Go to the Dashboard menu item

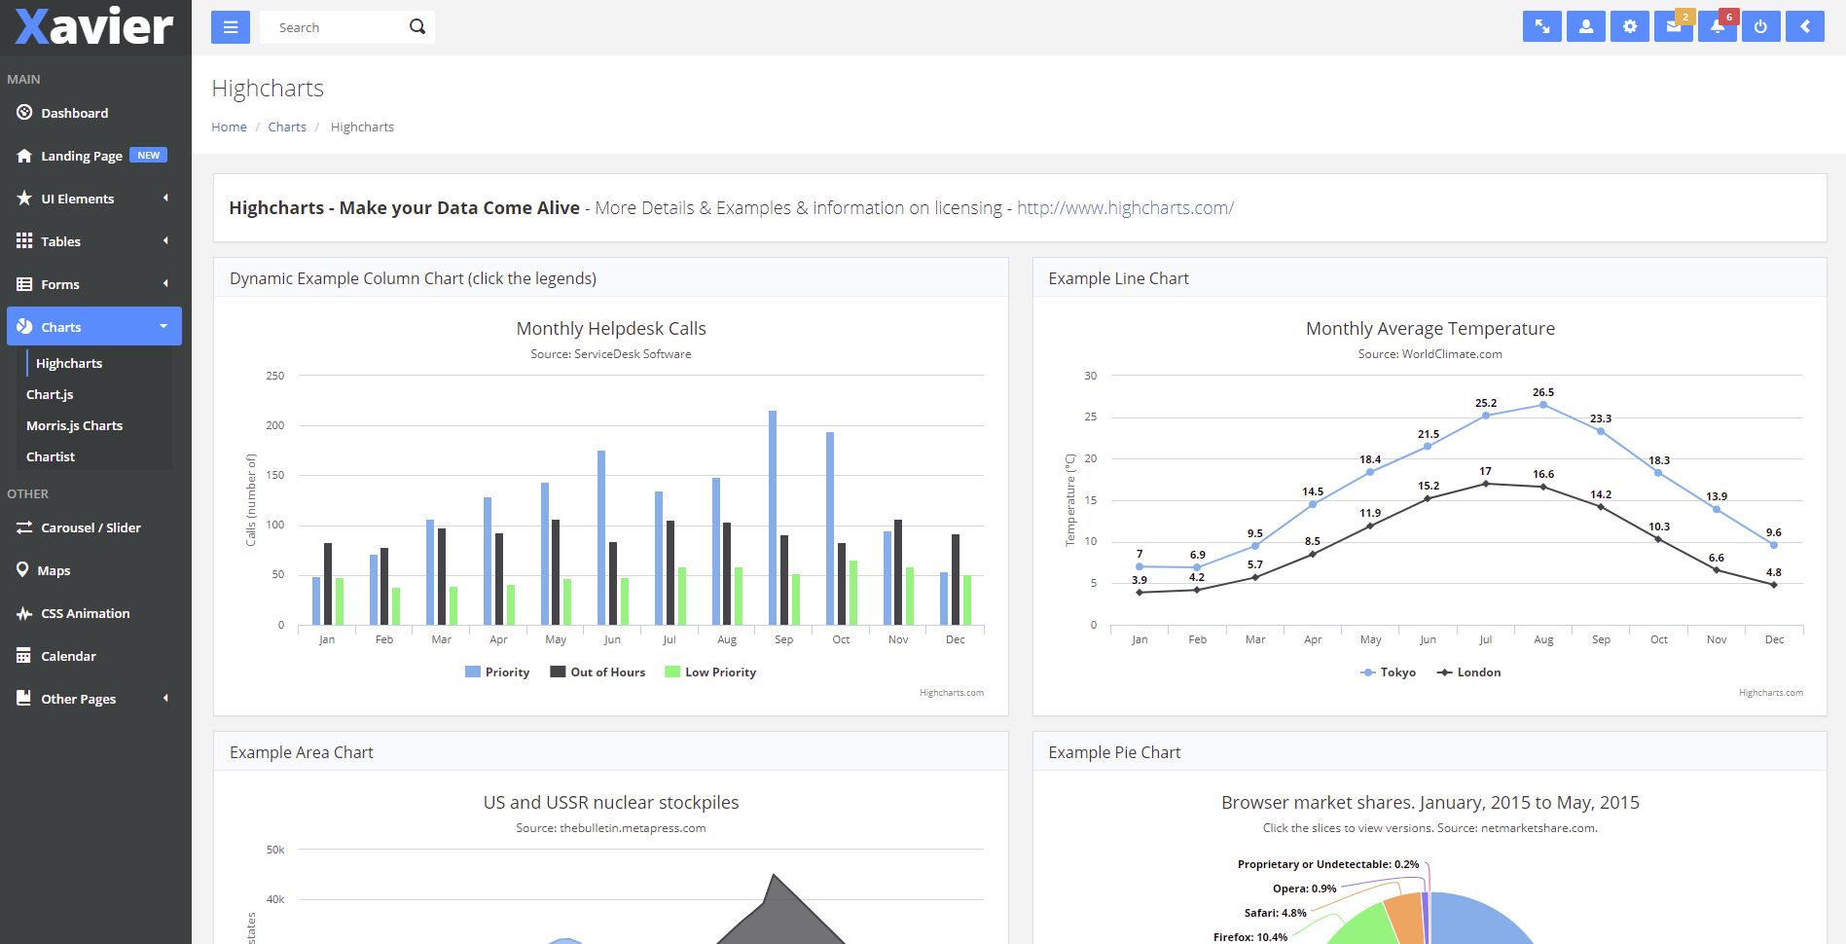pos(74,113)
